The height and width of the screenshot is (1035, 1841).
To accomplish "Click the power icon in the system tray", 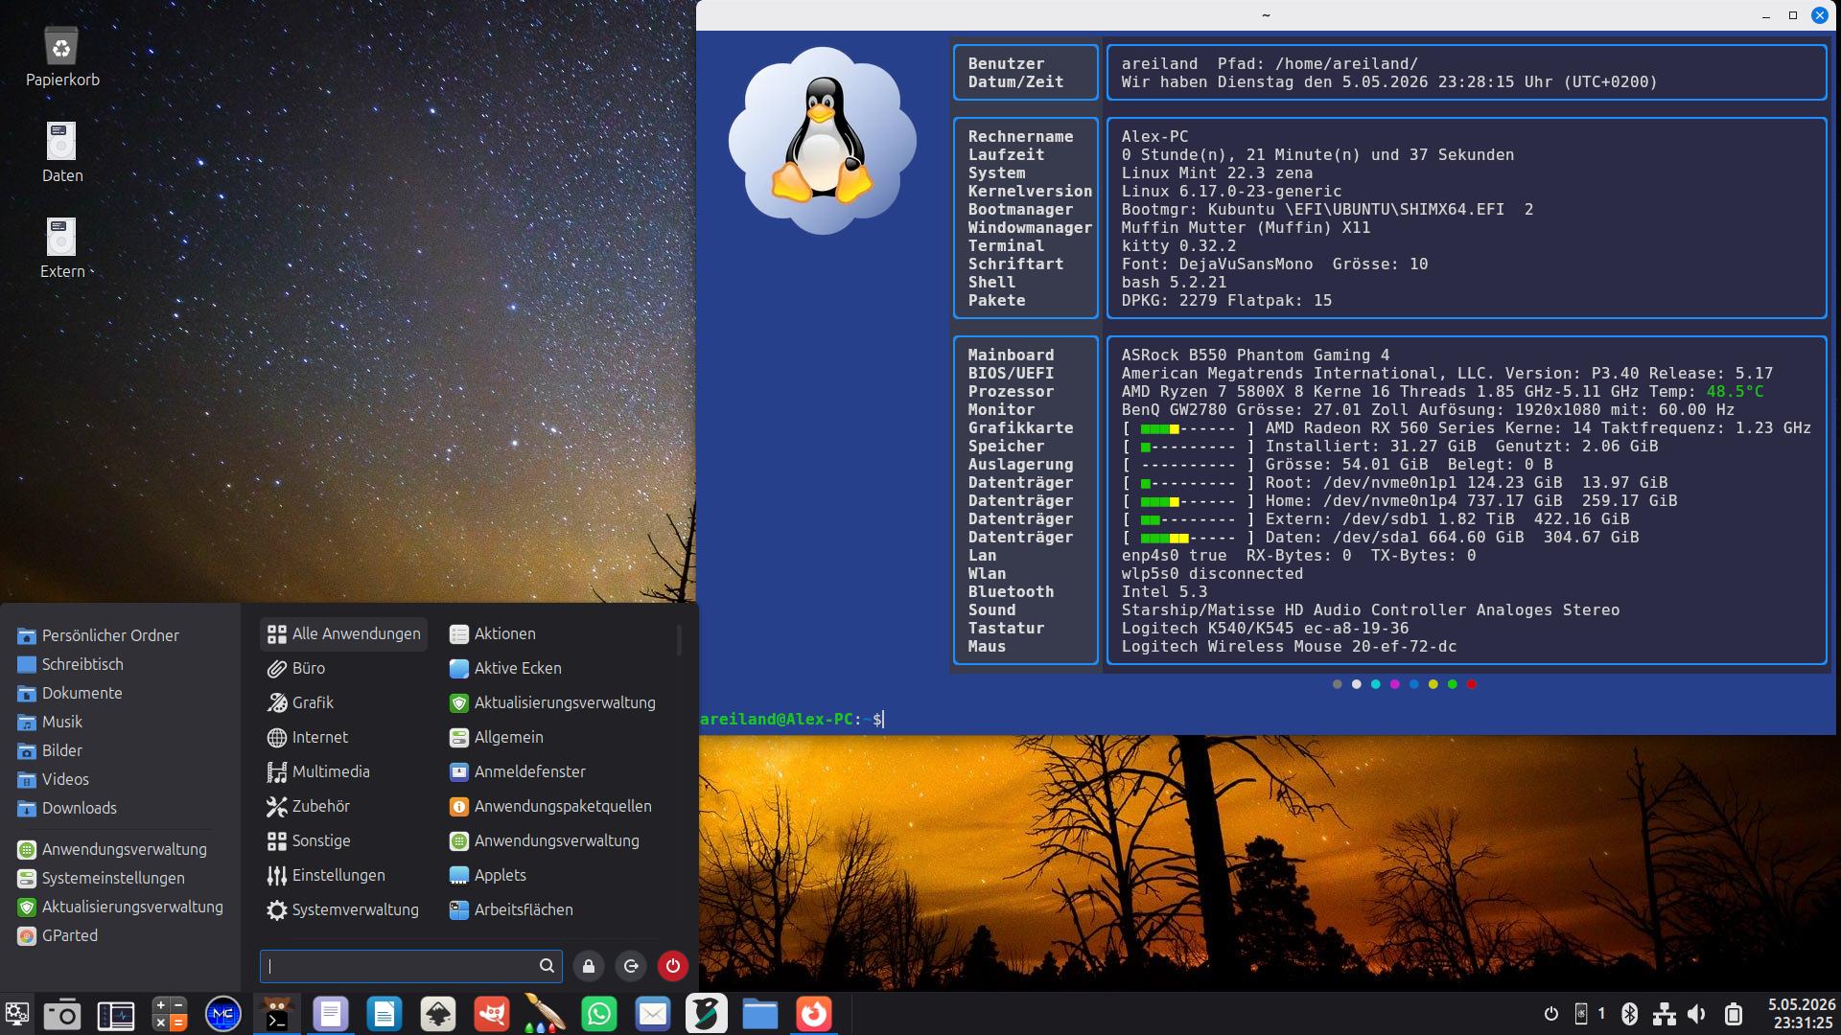I will click(1551, 1014).
